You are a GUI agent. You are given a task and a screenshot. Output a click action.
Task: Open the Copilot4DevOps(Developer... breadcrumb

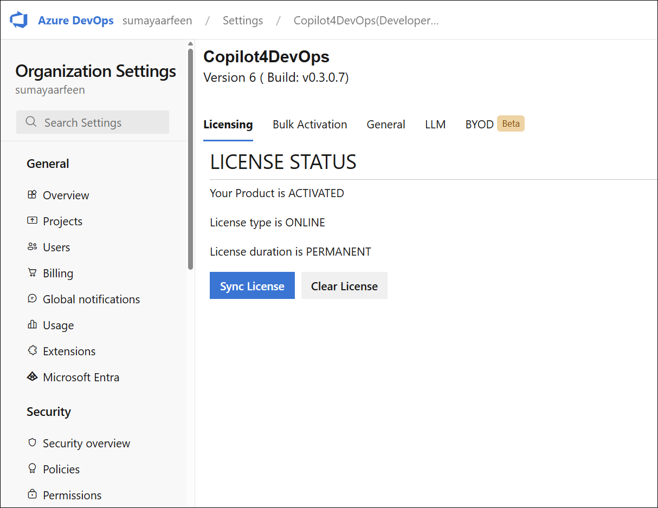366,21
